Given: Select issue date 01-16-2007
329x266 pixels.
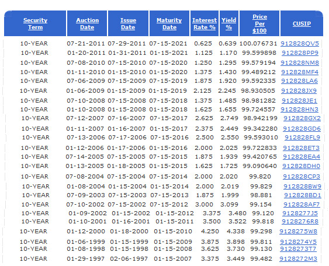Looking at the screenshot, I should (x=127, y=128).
